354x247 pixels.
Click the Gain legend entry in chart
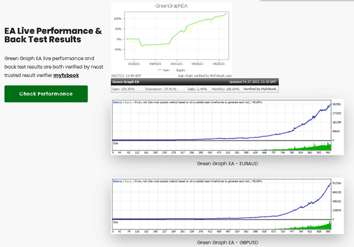click(x=163, y=70)
